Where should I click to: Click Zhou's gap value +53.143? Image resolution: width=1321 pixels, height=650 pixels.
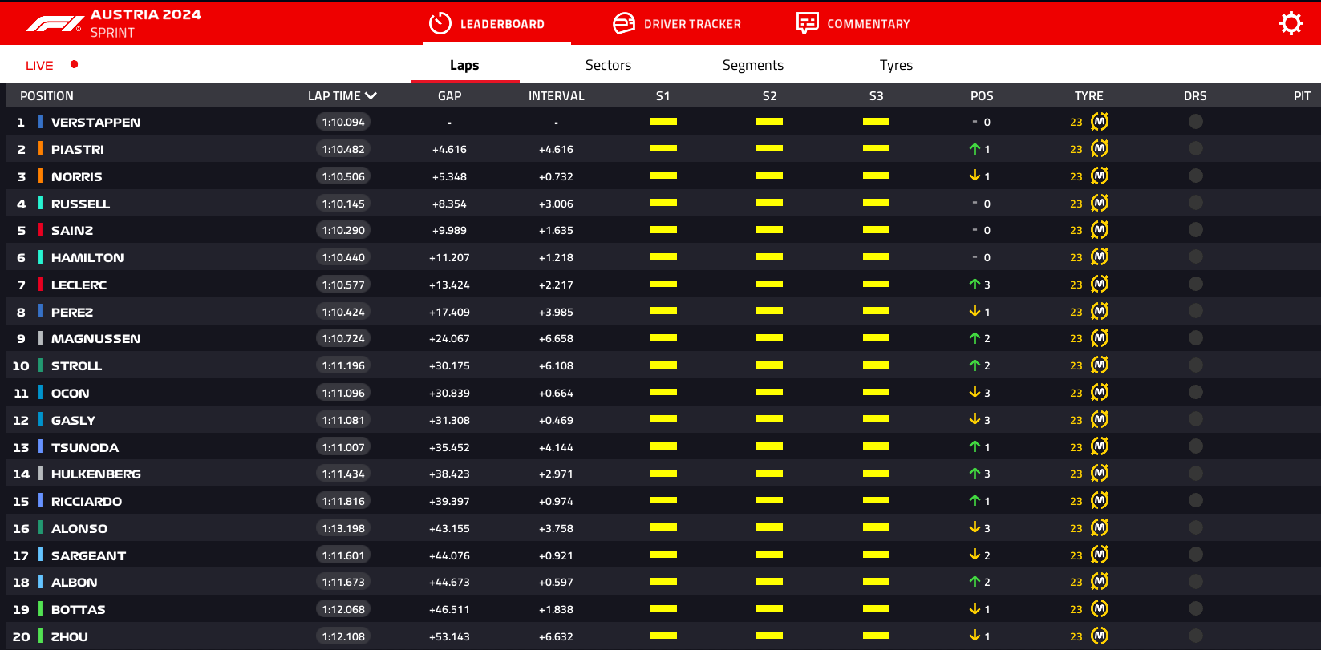pyautogui.click(x=449, y=636)
